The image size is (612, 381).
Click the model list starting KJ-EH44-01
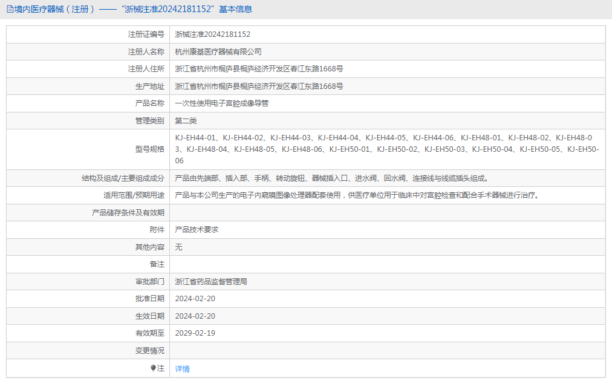(387, 149)
